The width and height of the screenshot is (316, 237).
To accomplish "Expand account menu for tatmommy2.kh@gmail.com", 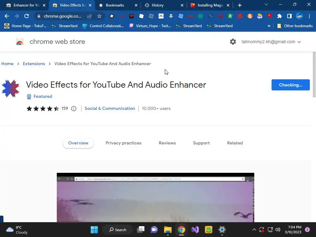I will pyautogui.click(x=299, y=42).
